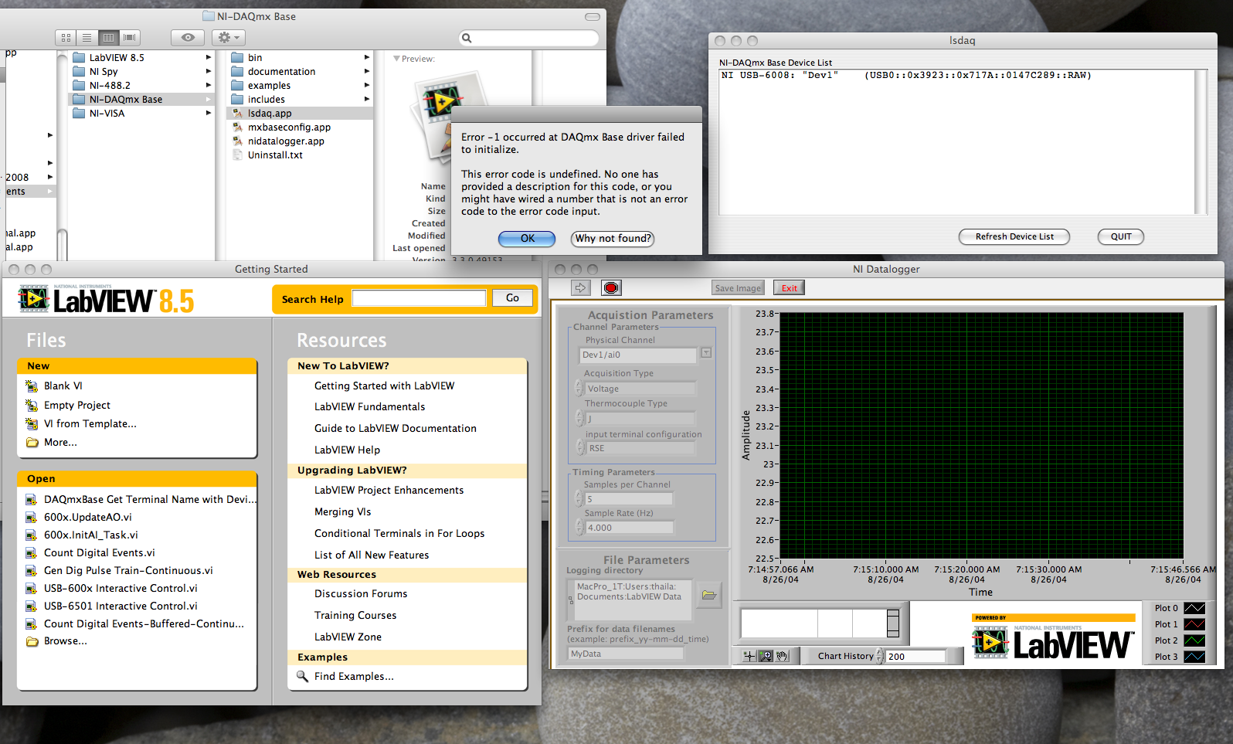Screen dimensions: 1233x744
Task: Click the Prefix for data filenames field
Action: pos(626,654)
